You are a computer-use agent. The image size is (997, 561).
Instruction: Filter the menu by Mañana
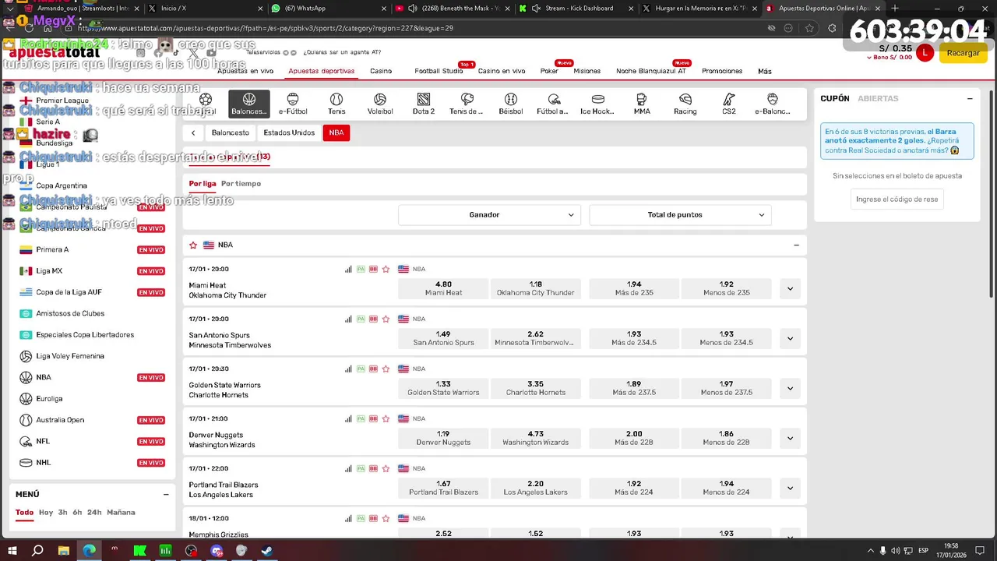[121, 513]
